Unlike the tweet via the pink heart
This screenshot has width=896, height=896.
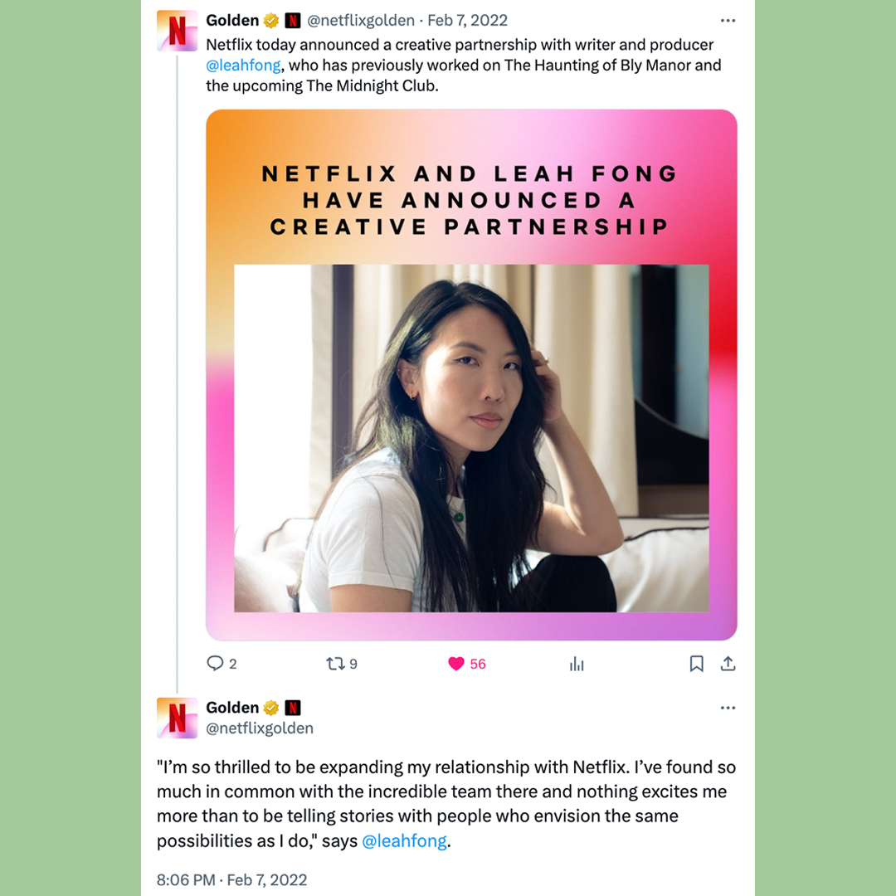[456, 664]
